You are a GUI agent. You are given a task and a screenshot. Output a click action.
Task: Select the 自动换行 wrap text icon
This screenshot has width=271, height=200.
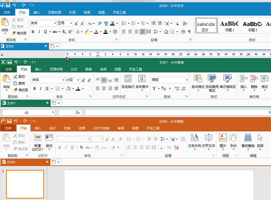coord(128,82)
